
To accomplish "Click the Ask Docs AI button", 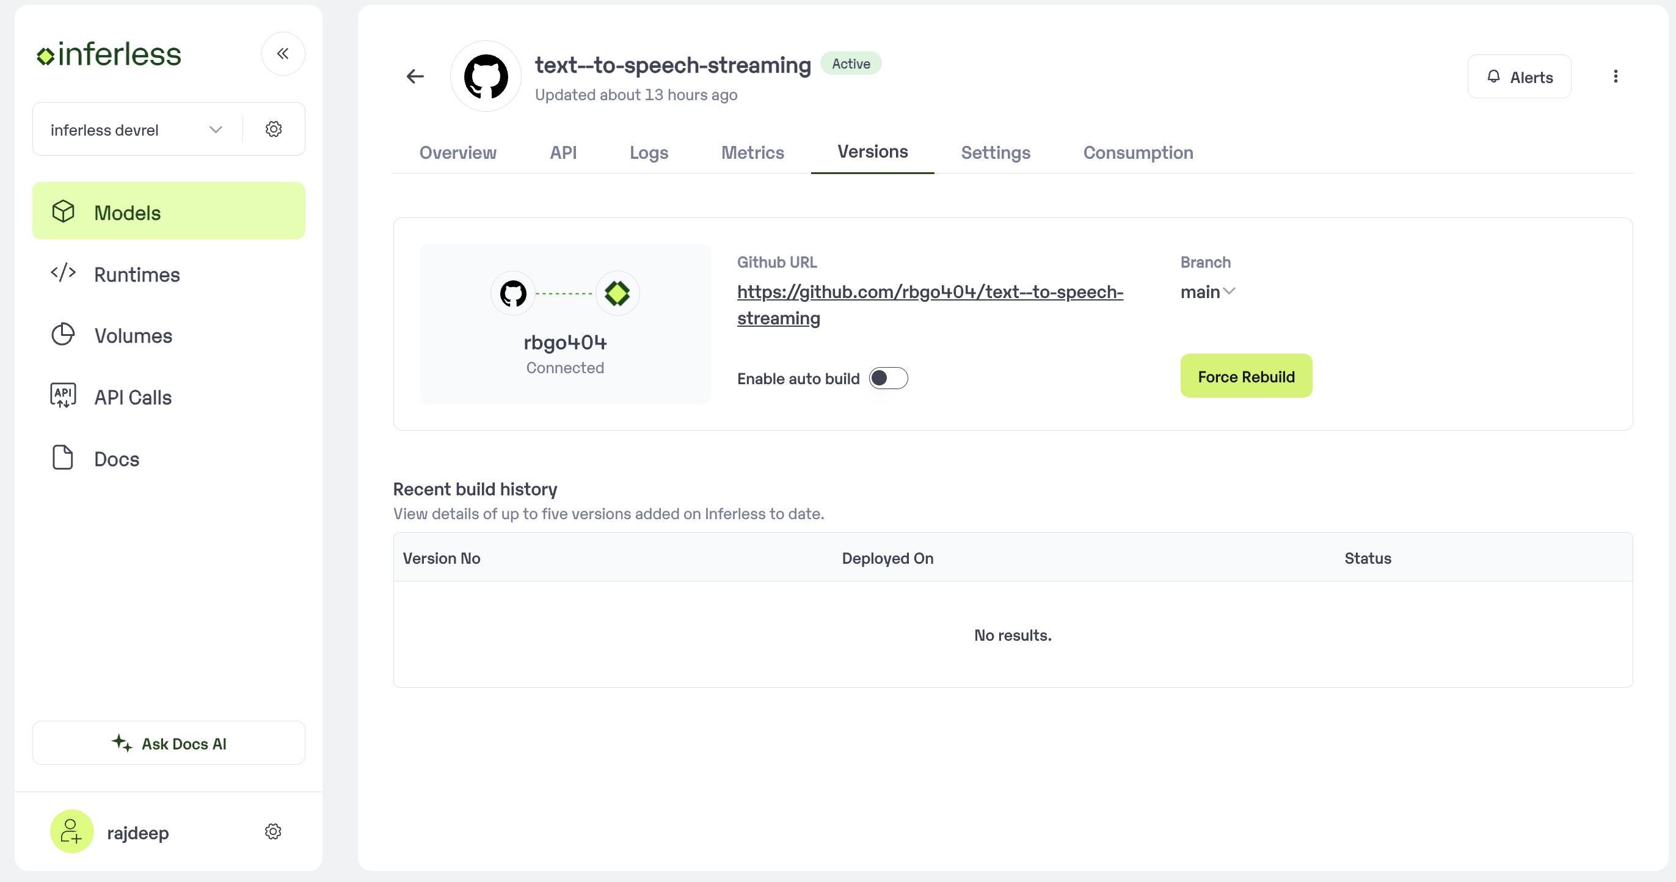I will [169, 743].
